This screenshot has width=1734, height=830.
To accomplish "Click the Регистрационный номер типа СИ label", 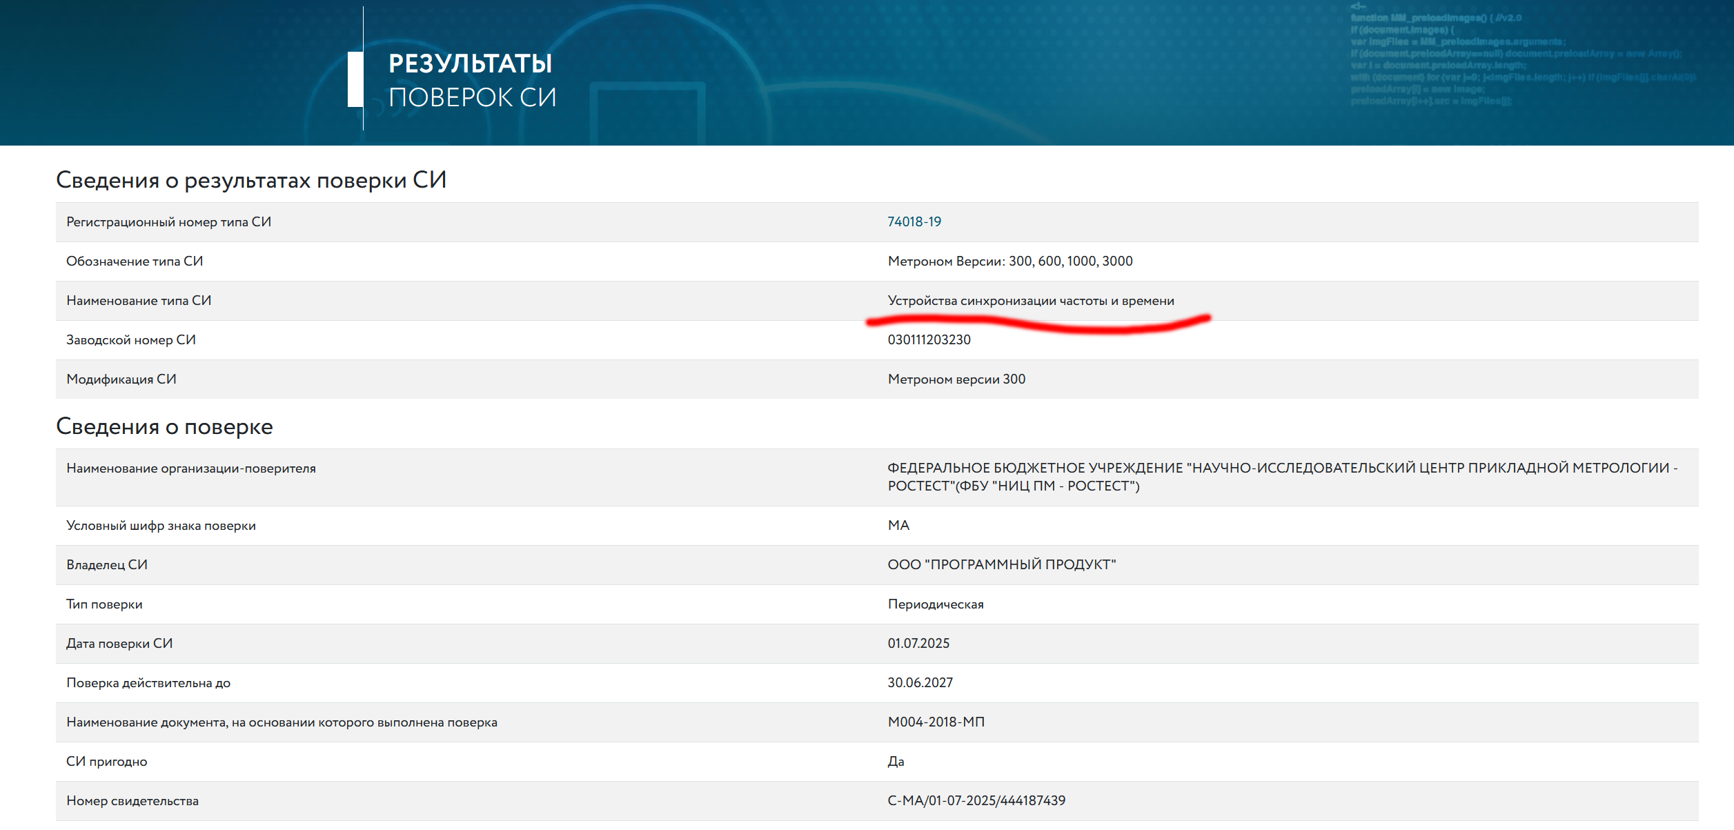I will click(168, 221).
